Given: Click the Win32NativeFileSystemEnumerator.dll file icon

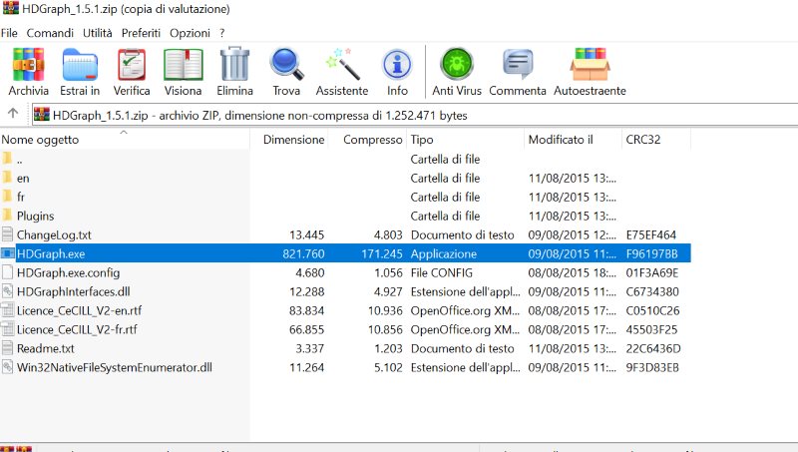Looking at the screenshot, I should [x=7, y=367].
